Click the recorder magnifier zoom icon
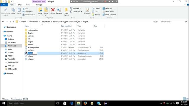Screen dimensions: 189x106 pyautogui.click(x=77, y=1)
